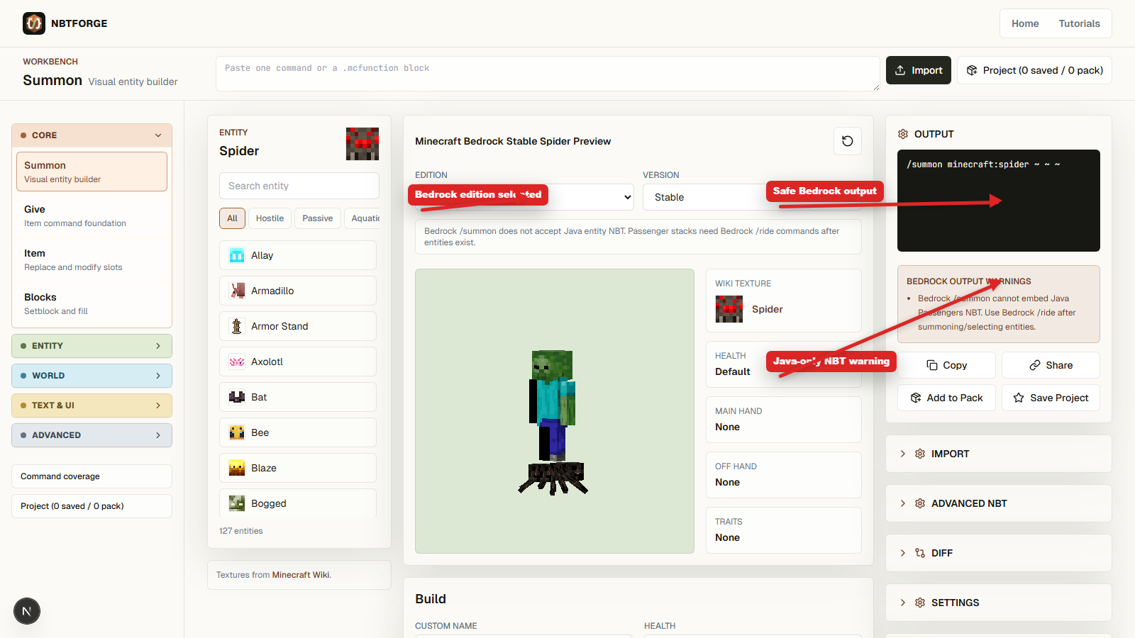Viewport: 1135px width, 638px height.
Task: Open the Blocks setblock and fill tool
Action: coord(92,303)
